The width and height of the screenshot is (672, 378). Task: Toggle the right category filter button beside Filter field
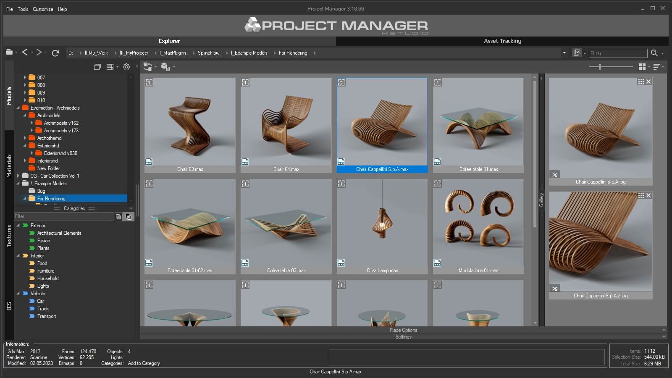[x=129, y=217]
